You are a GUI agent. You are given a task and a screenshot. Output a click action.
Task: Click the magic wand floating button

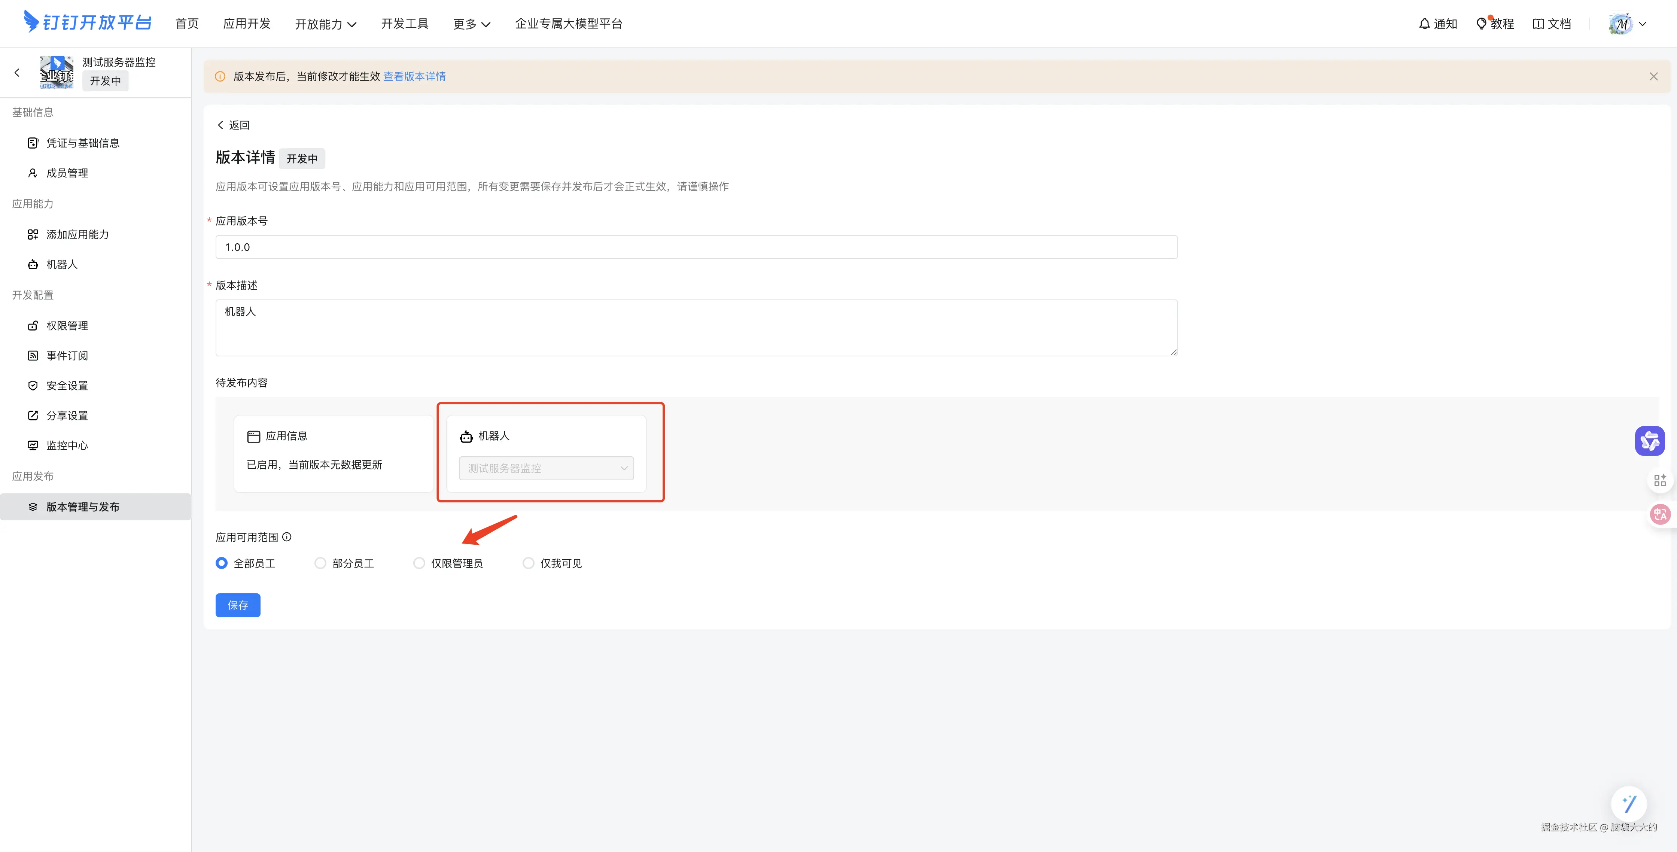click(1628, 804)
